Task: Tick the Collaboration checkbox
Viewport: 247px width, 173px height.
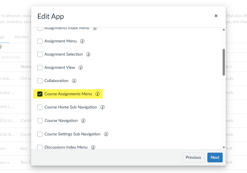Action: click(40, 81)
